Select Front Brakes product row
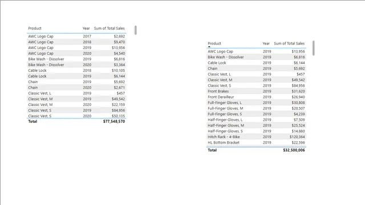The image size is (365, 205). click(218, 91)
